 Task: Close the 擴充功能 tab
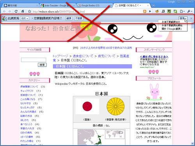click(37, 5)
